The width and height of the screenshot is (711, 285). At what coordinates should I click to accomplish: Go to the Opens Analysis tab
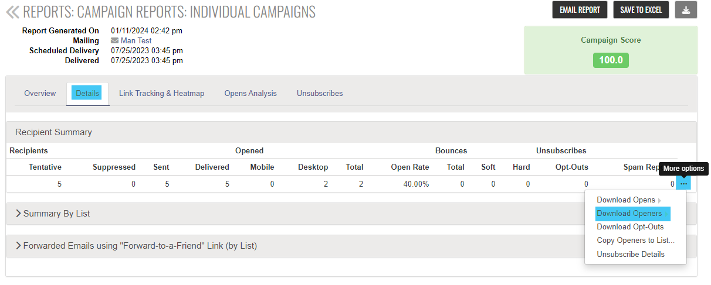(x=250, y=93)
